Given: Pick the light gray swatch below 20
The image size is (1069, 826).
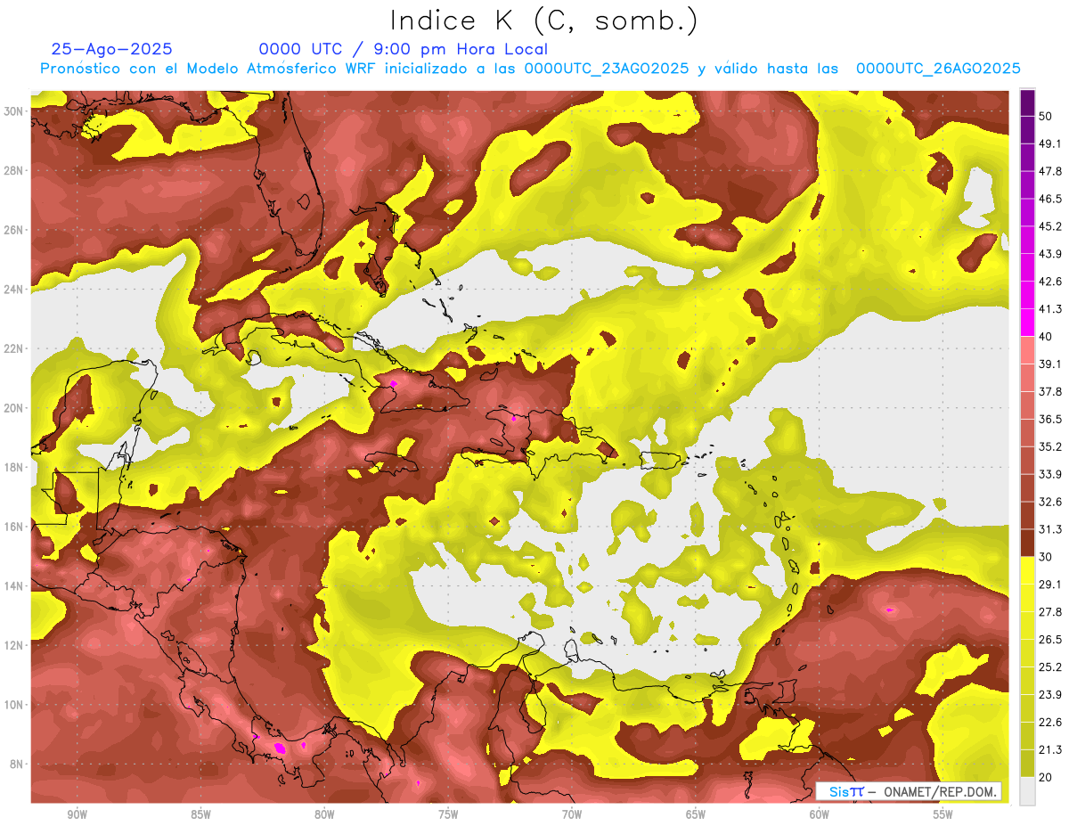Looking at the screenshot, I should pyautogui.click(x=1027, y=791).
